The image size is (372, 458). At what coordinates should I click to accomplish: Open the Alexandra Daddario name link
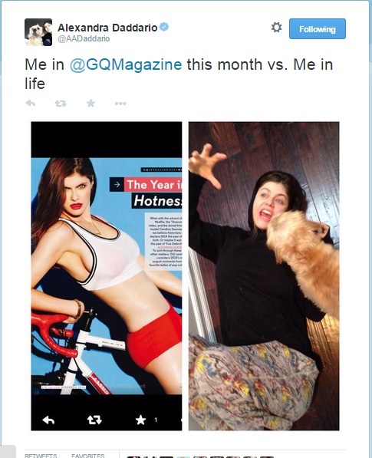tap(107, 28)
